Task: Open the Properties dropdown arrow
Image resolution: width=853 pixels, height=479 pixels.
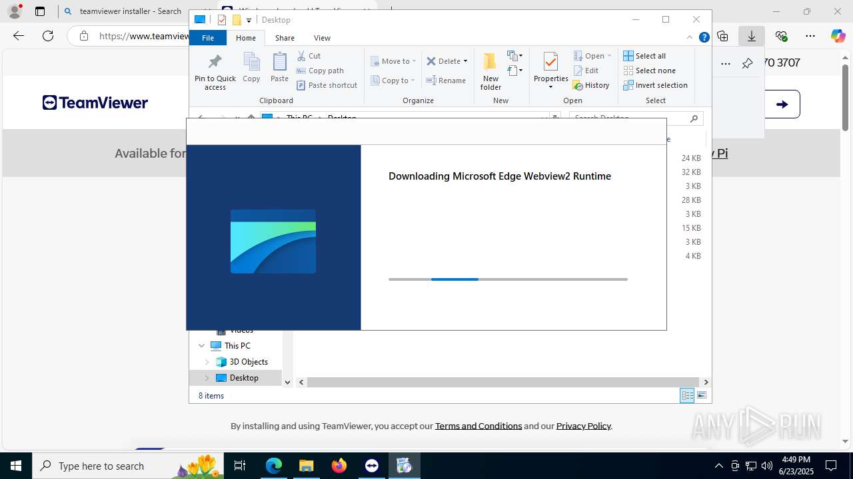Action: [x=550, y=87]
